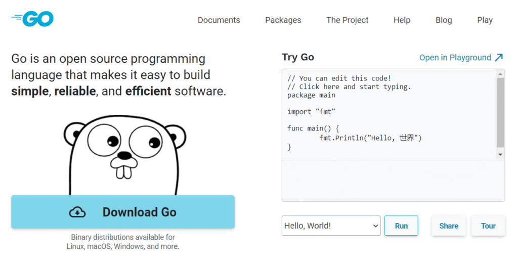Click the 'func main() {' code line

[x=313, y=128]
